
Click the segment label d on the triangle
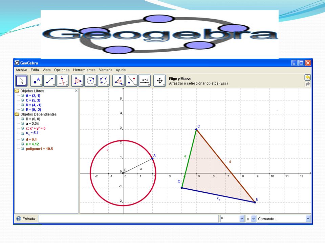pos(230,162)
